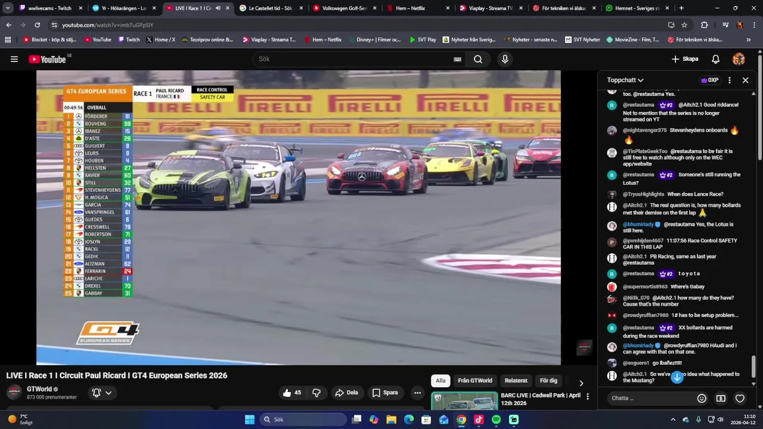Open the Chrome extensions puzzle icon
The height and width of the screenshot is (429, 763).
point(704,25)
